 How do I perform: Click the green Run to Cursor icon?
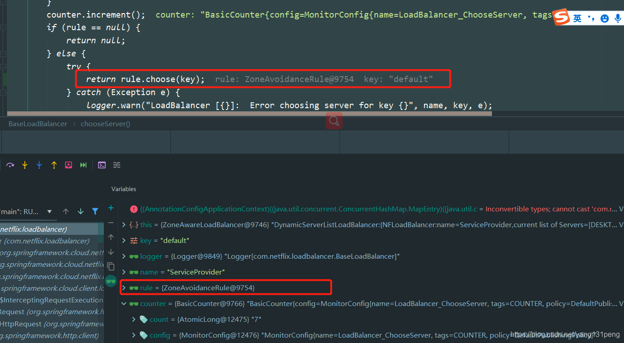click(x=83, y=165)
